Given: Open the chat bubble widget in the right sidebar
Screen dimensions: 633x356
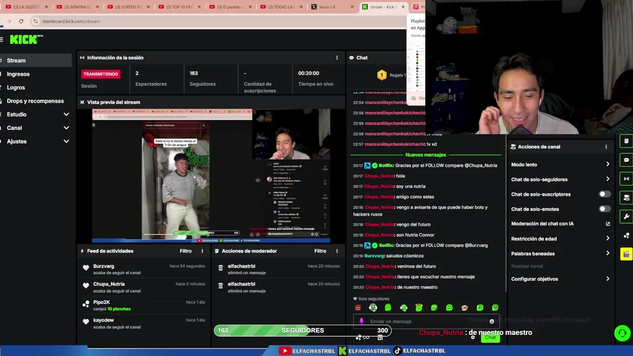Looking at the screenshot, I should (x=626, y=160).
